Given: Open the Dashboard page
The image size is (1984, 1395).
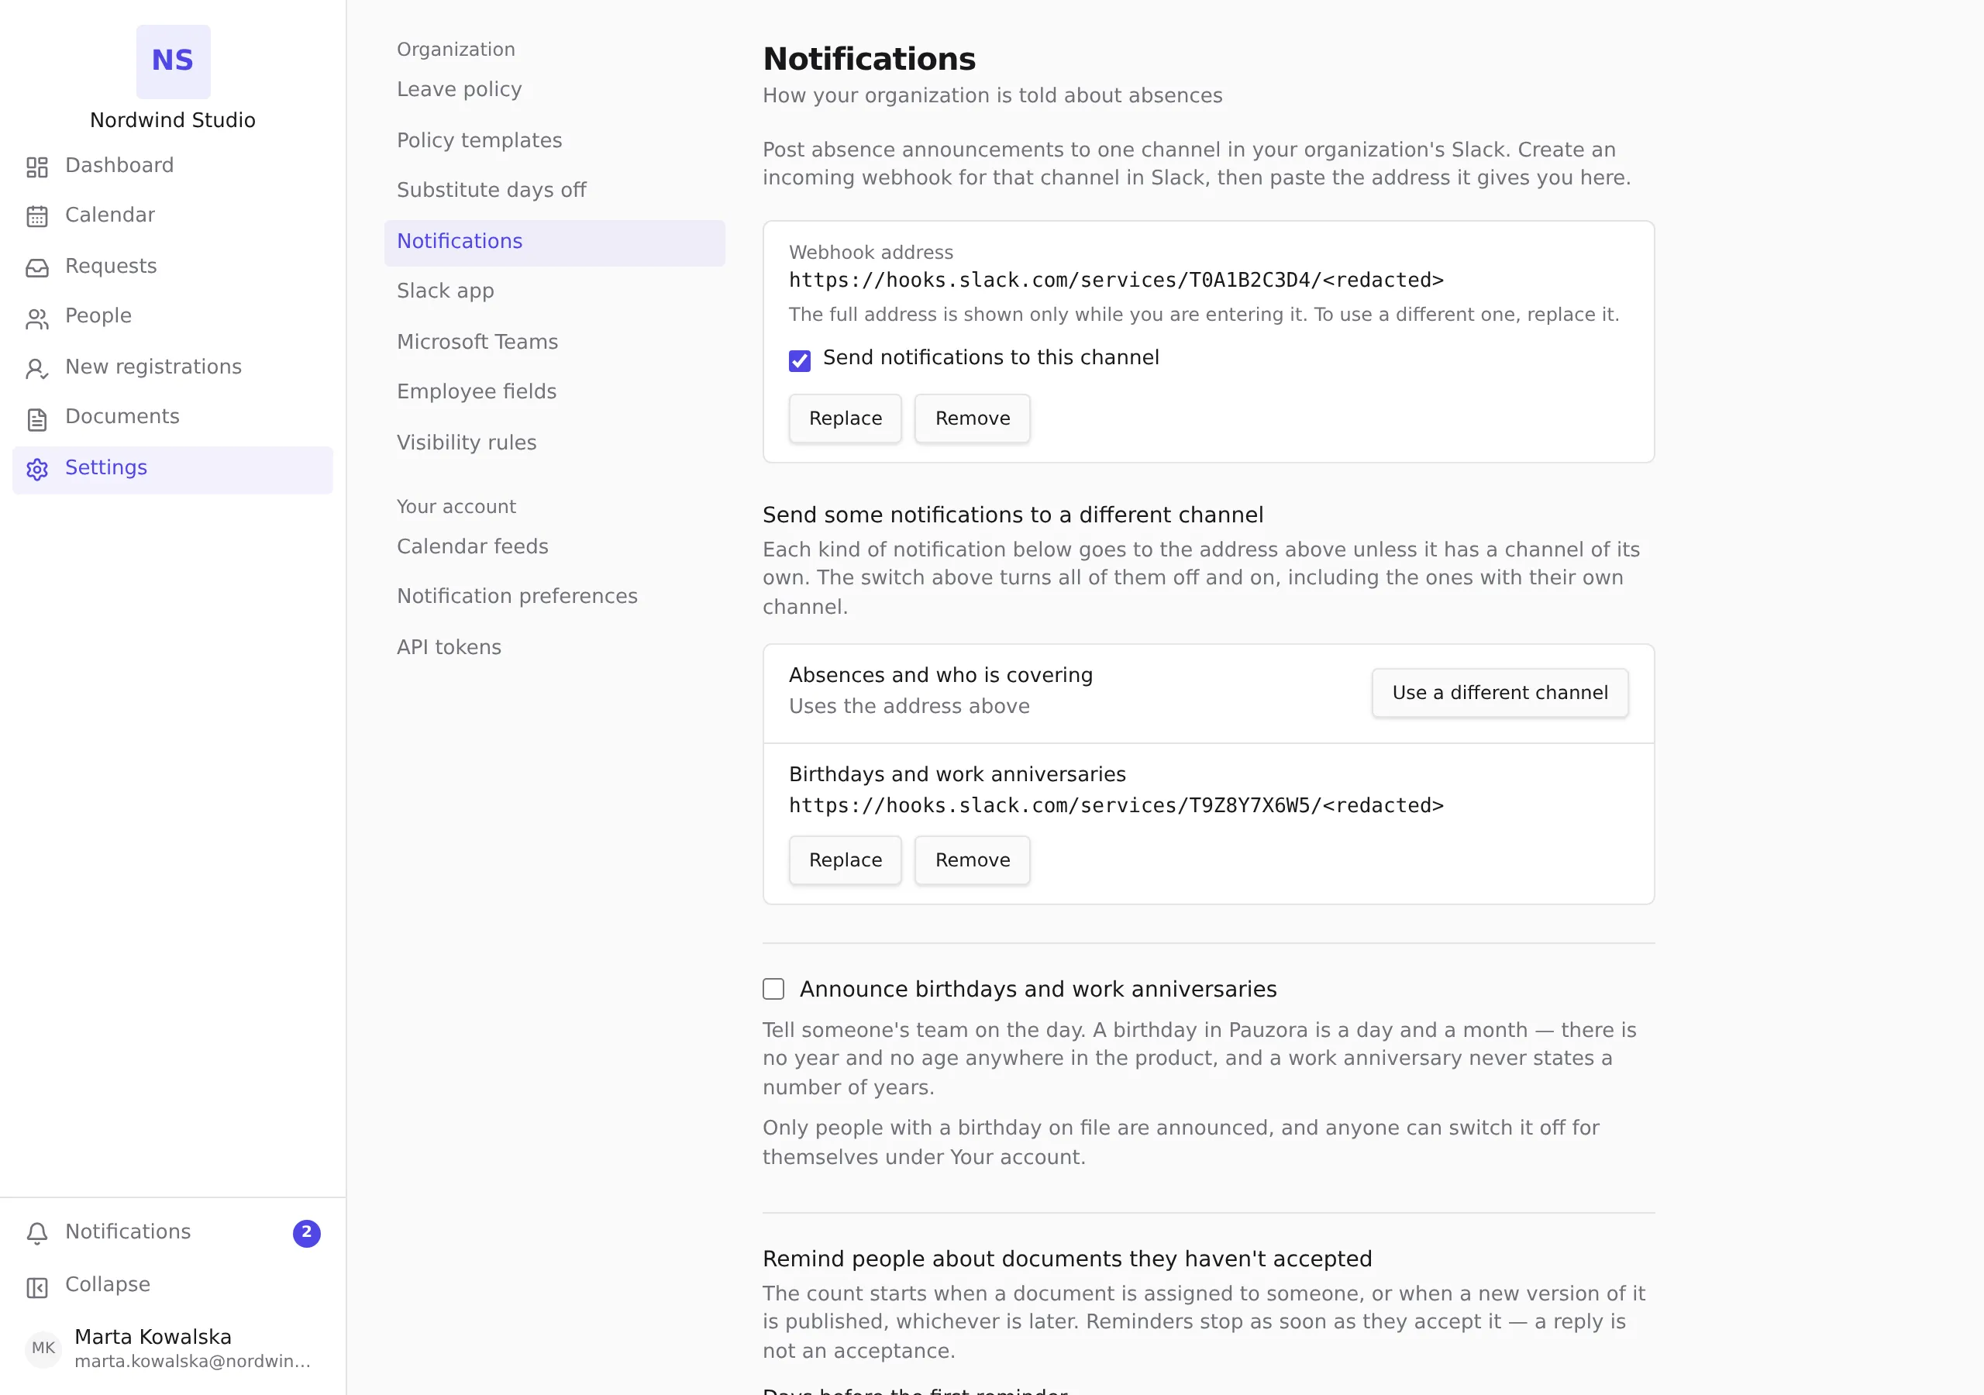Looking at the screenshot, I should click(x=173, y=166).
